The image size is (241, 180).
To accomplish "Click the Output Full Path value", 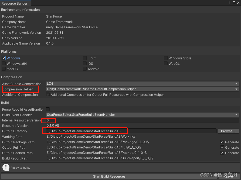I will 94,147.
